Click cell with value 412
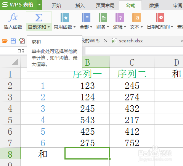The image size is (183, 166). click(x=132, y=131)
